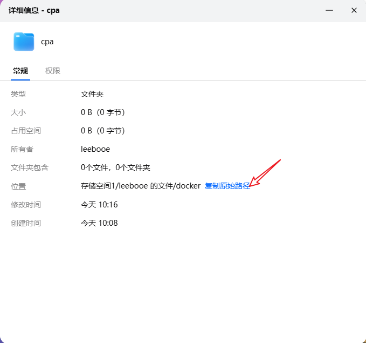Close the 详细信息 - cpa window

point(354,10)
